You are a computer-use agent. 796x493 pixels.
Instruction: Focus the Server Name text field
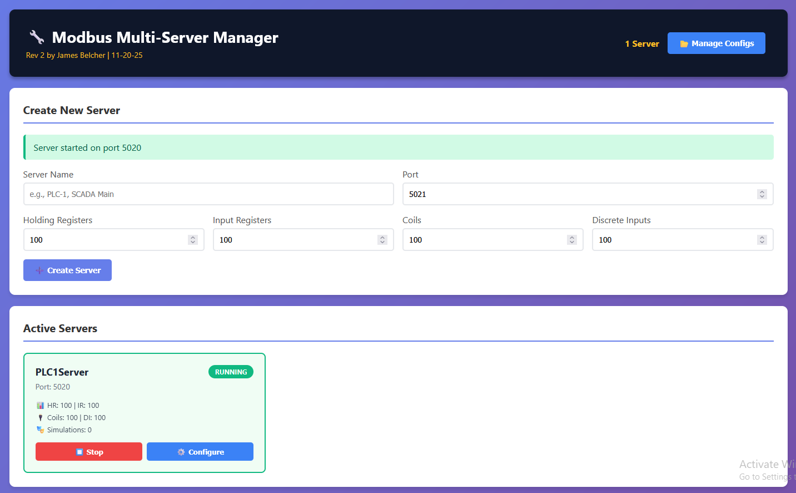(208, 194)
